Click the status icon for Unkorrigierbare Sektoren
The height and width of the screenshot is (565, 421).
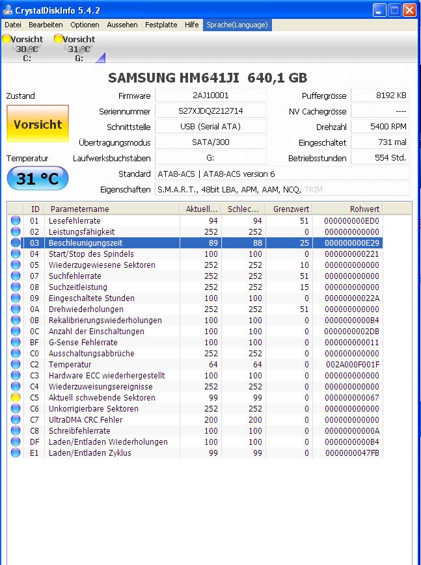pyautogui.click(x=16, y=408)
